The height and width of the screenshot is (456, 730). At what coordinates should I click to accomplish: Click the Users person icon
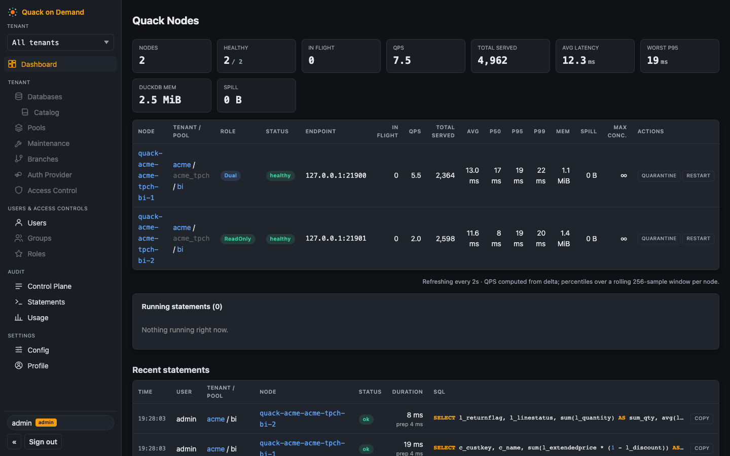[19, 223]
